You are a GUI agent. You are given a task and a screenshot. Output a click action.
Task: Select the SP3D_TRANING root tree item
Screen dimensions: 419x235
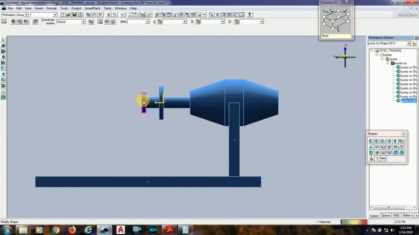coord(390,50)
